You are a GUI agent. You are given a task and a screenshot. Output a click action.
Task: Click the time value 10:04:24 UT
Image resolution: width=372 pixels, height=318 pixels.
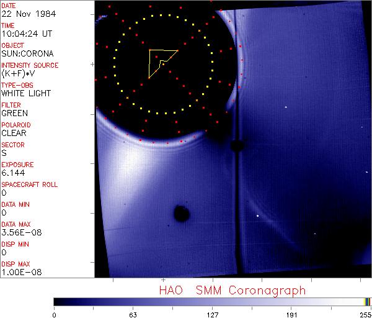[x=26, y=34]
